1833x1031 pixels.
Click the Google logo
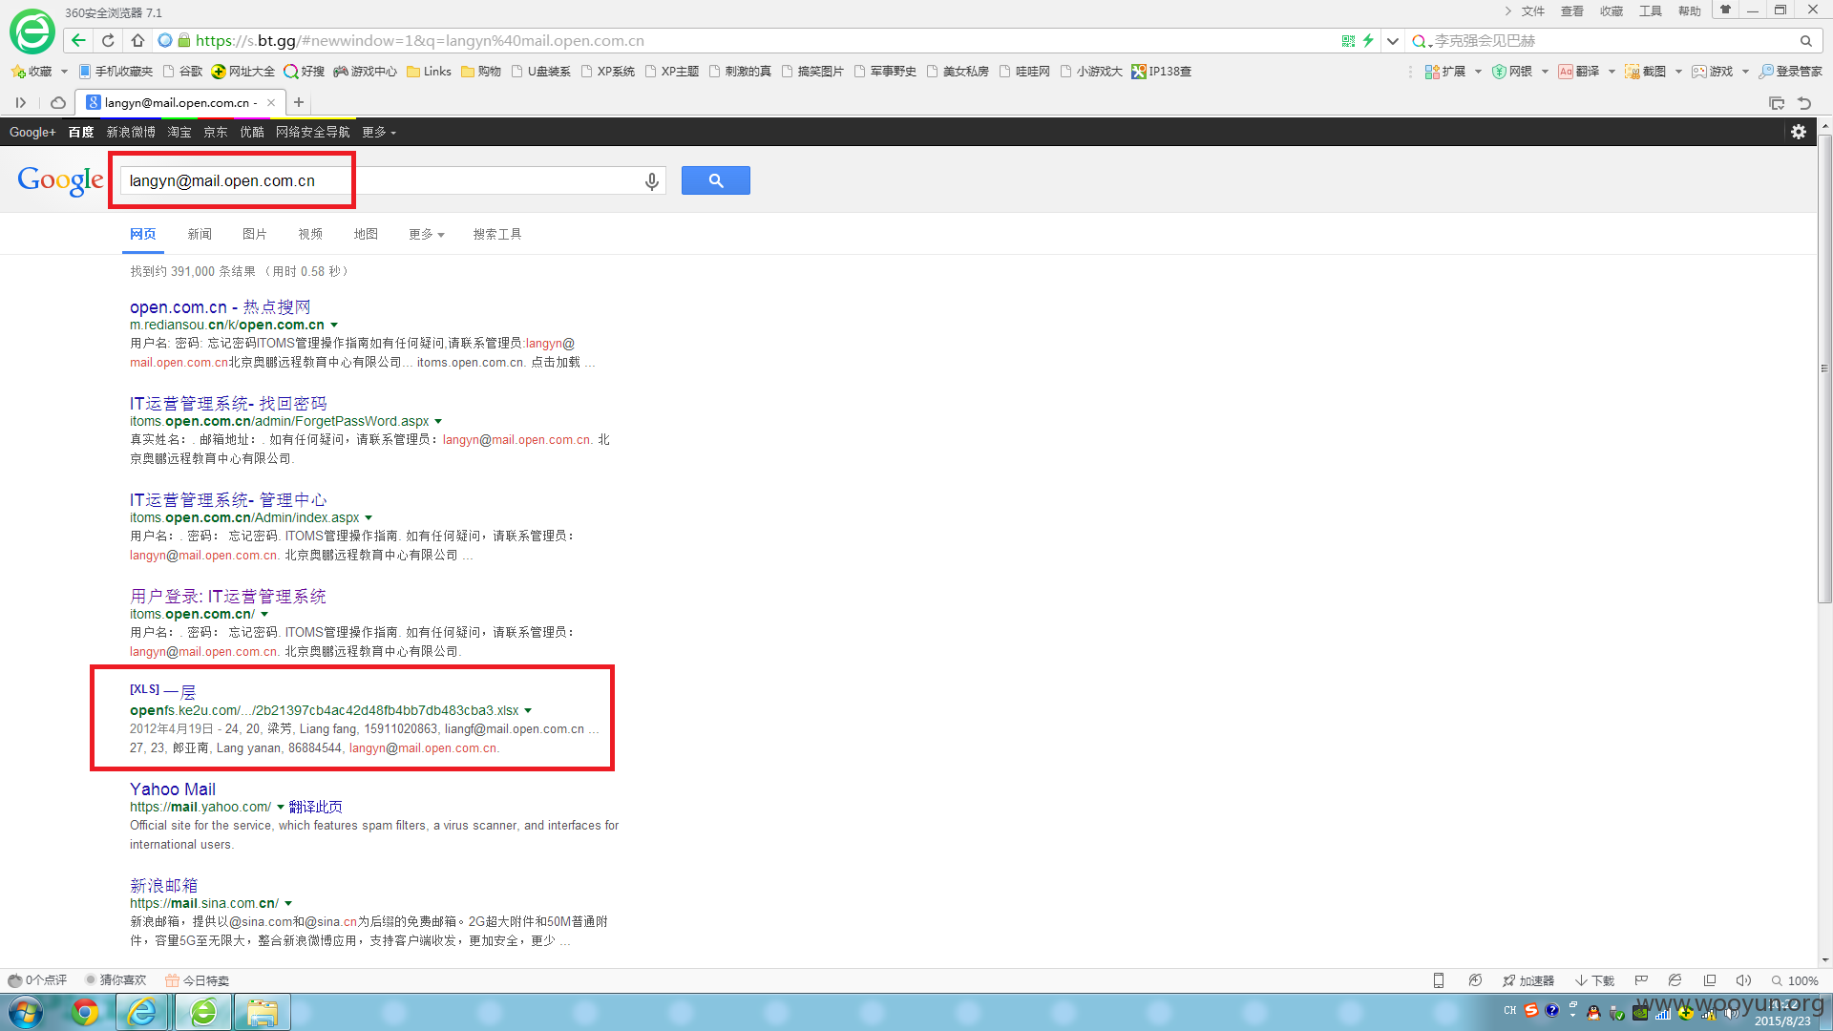pyautogui.click(x=60, y=179)
